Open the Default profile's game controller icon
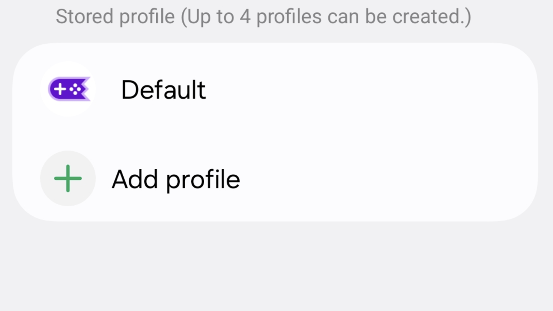 [x=69, y=89]
